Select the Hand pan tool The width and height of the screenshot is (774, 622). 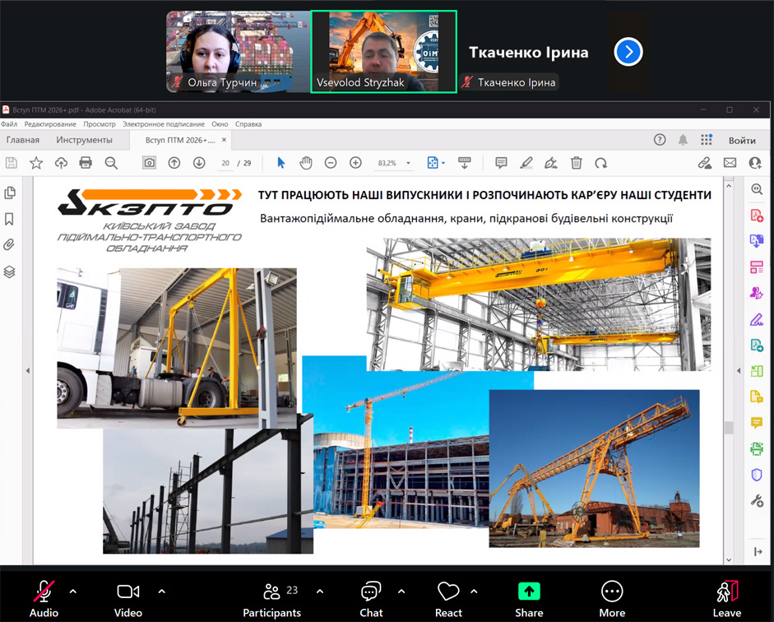305,163
